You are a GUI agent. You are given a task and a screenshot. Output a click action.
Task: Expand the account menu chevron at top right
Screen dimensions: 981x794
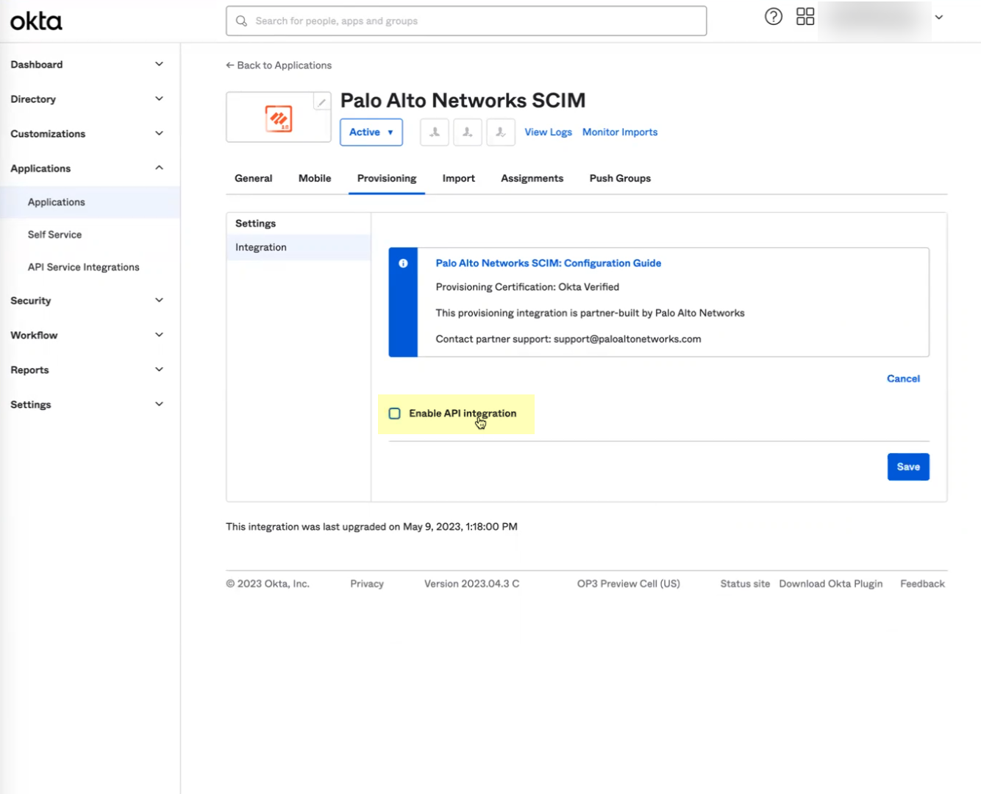point(938,15)
